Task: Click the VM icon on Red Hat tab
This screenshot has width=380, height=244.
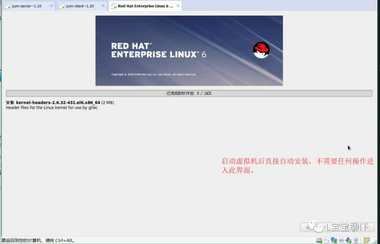Action: 114,6
